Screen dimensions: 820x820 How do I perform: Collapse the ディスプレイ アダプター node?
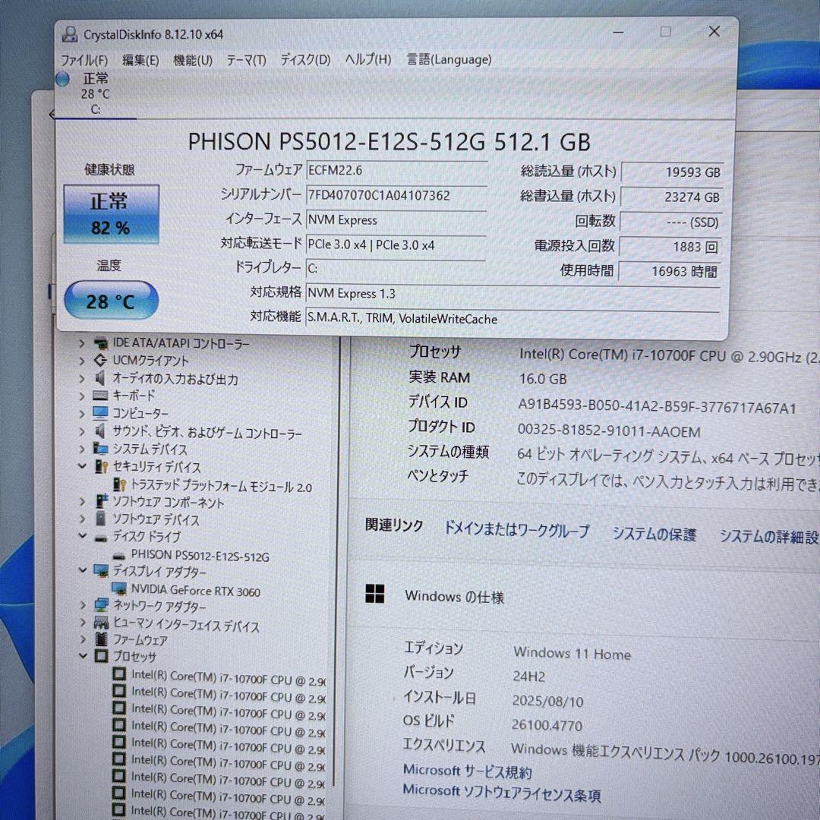pyautogui.click(x=83, y=570)
